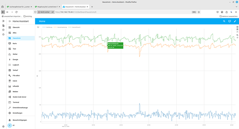Switch to the Regelung bei Lumentree tab
The width and height of the screenshot is (239, 129).
[x=47, y=7]
